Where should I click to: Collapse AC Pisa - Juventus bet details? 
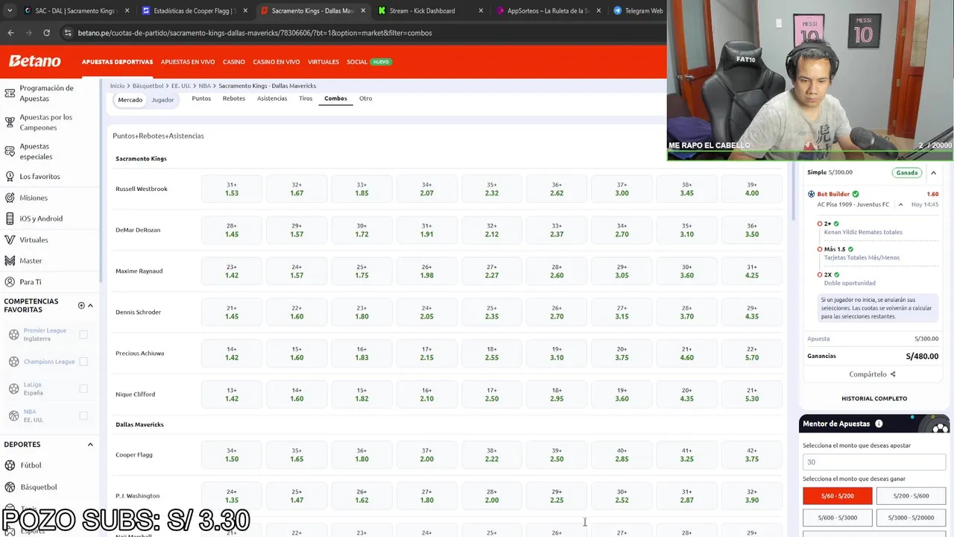tap(900, 204)
